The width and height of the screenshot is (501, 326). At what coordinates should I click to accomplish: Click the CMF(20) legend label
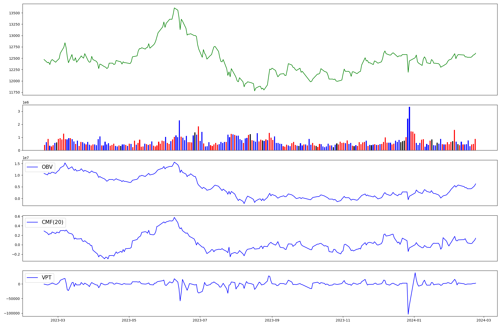click(53, 222)
